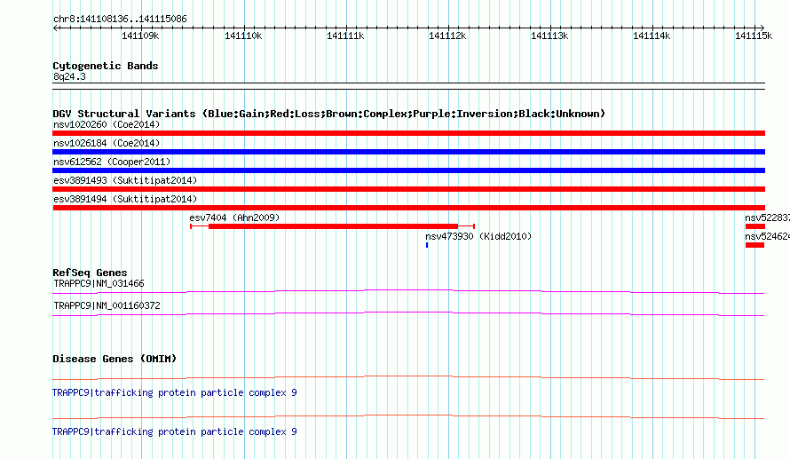Click the DGV Structural Variants track title

point(328,114)
